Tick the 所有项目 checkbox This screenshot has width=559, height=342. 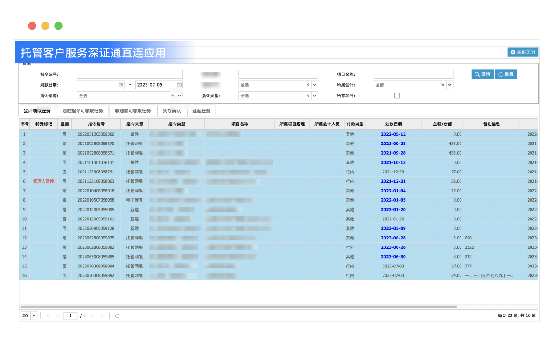(397, 96)
